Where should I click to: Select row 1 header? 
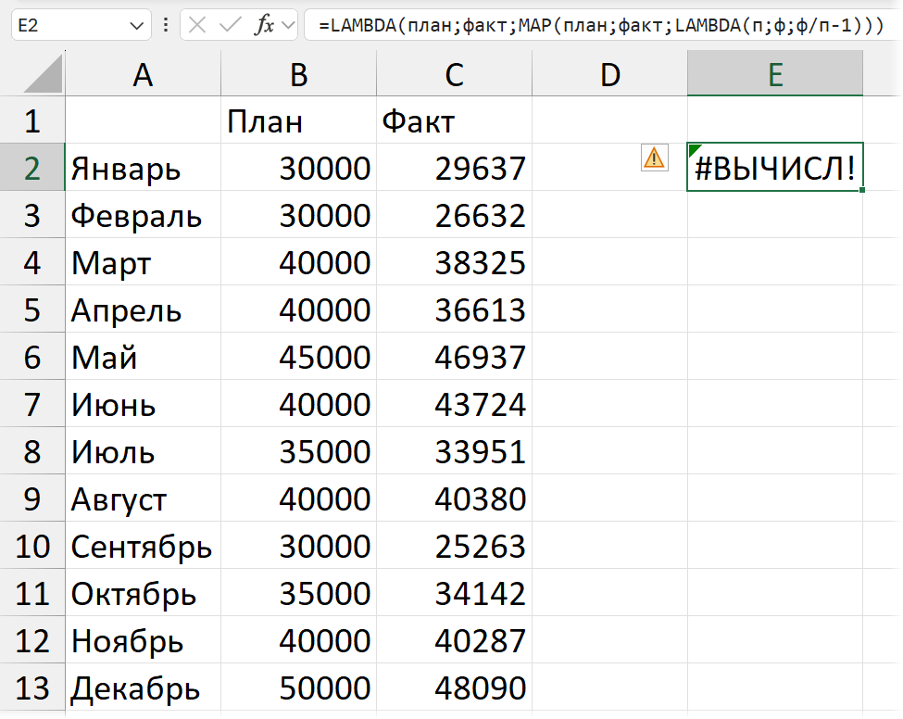pos(32,120)
